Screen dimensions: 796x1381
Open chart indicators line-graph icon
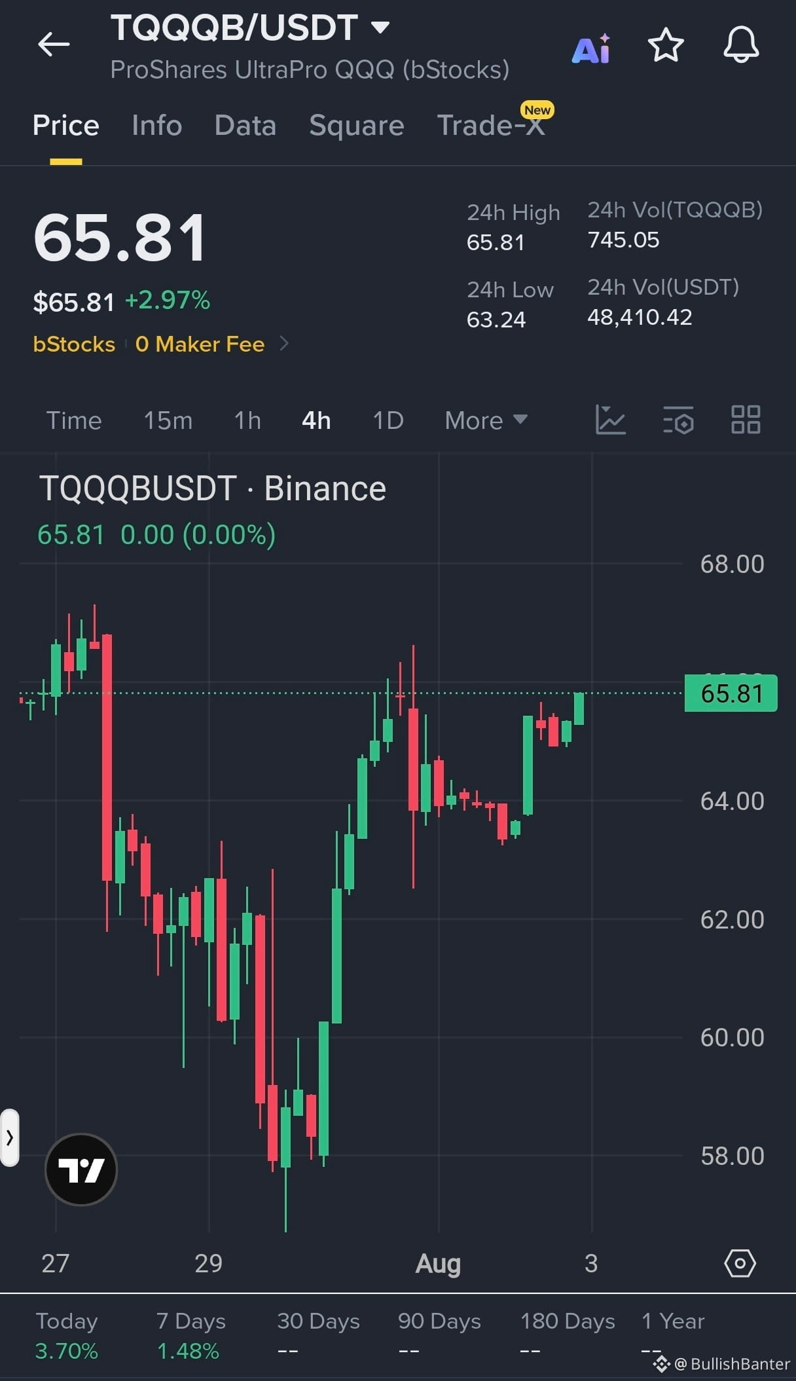tap(611, 420)
